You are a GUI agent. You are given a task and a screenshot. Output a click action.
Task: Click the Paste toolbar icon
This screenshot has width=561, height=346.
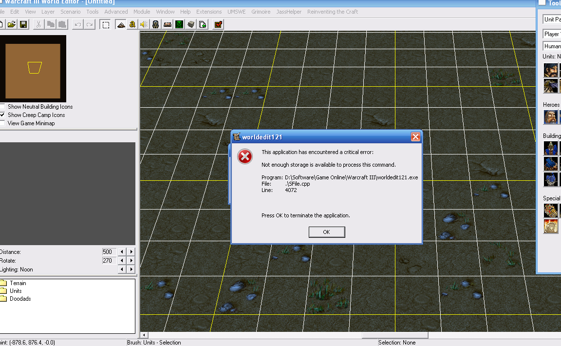62,24
